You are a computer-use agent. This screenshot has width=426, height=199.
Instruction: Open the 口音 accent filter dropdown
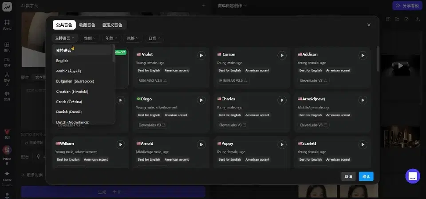tap(154, 38)
